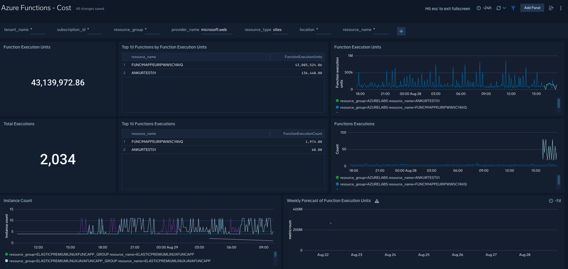The width and height of the screenshot is (568, 269).
Task: Click the Top 10 Functions Executions panel title
Action: point(148,124)
